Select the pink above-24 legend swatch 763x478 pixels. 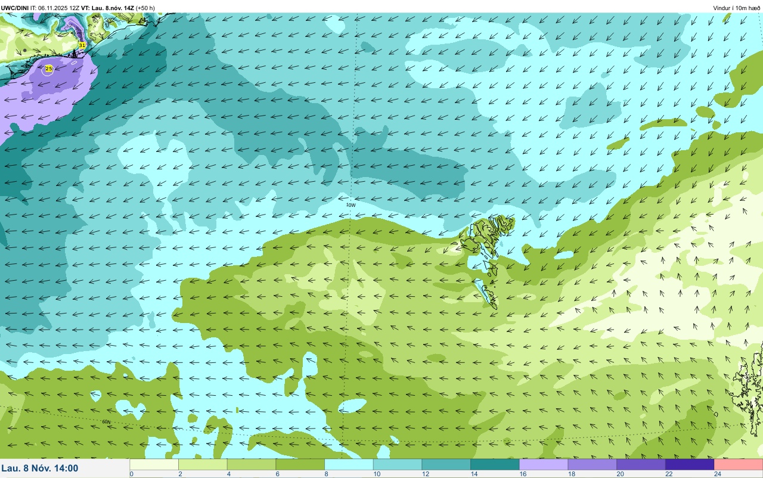[739, 464]
